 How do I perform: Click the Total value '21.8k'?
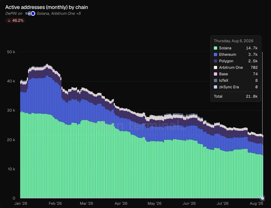point(252,96)
